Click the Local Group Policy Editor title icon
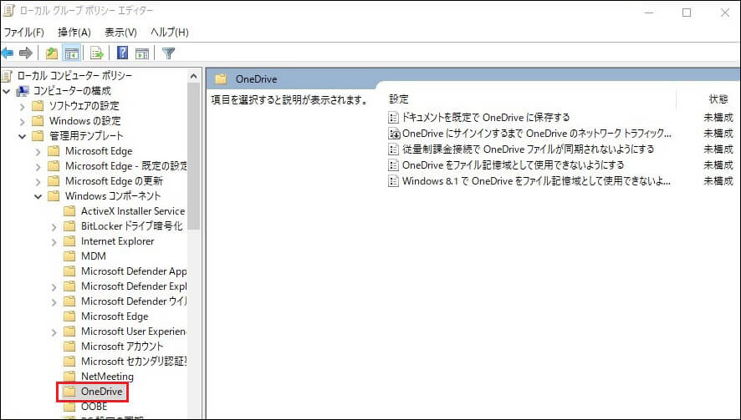This screenshot has height=420, width=741. tap(8, 10)
